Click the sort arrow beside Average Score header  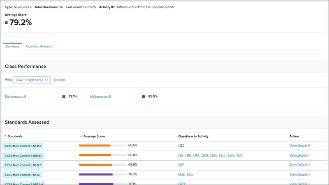pyautogui.click(x=81, y=136)
